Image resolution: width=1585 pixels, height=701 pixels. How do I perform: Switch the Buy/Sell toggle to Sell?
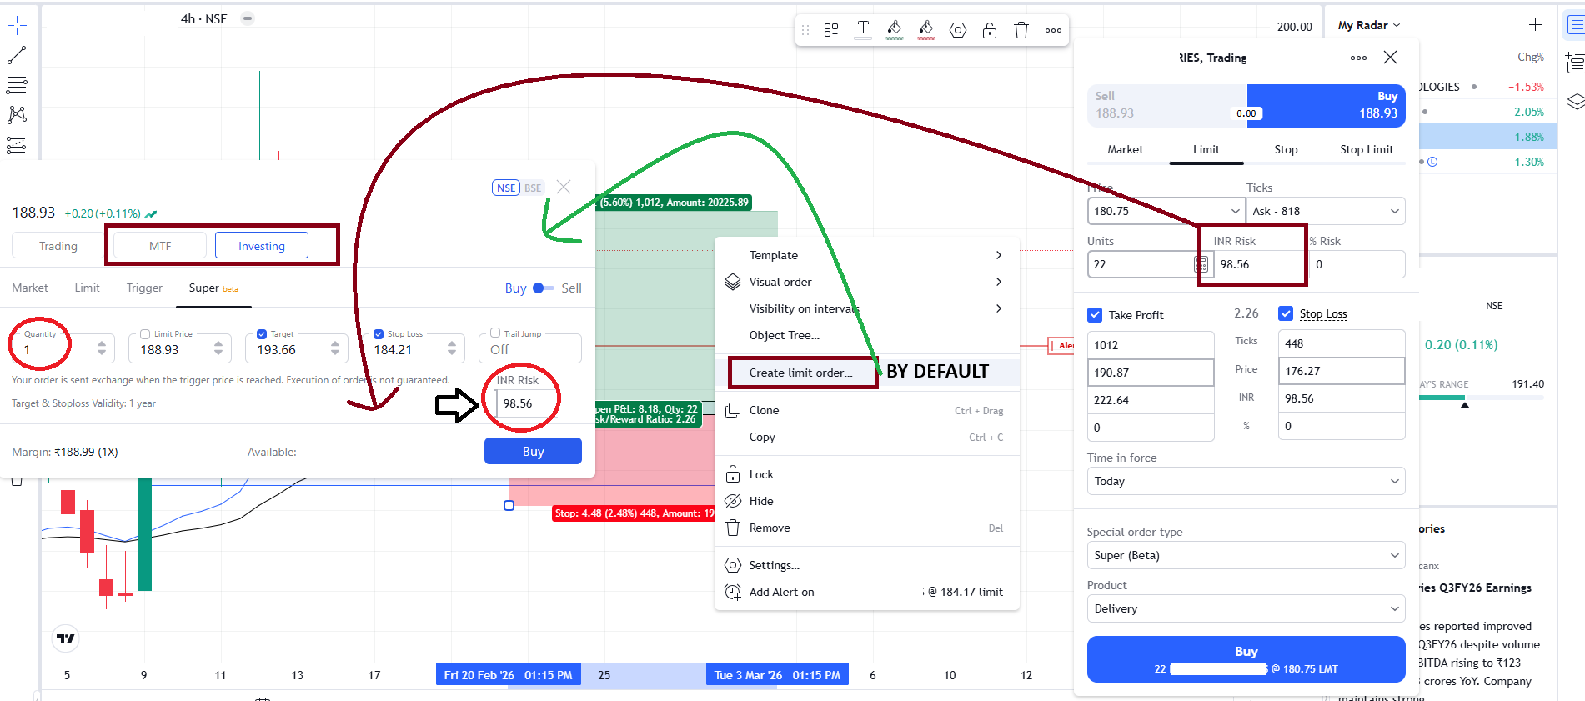(544, 288)
